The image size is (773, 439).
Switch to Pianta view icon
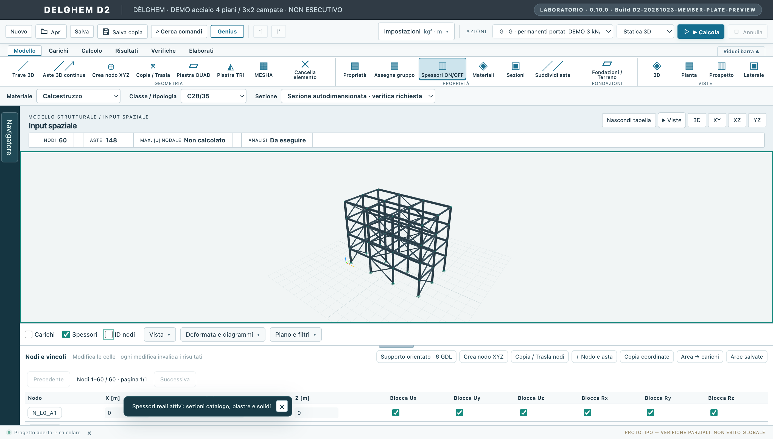(689, 70)
